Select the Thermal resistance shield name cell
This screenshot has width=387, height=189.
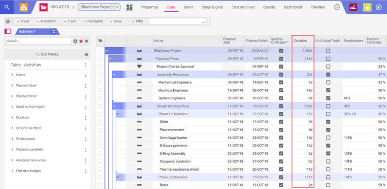[187, 169]
